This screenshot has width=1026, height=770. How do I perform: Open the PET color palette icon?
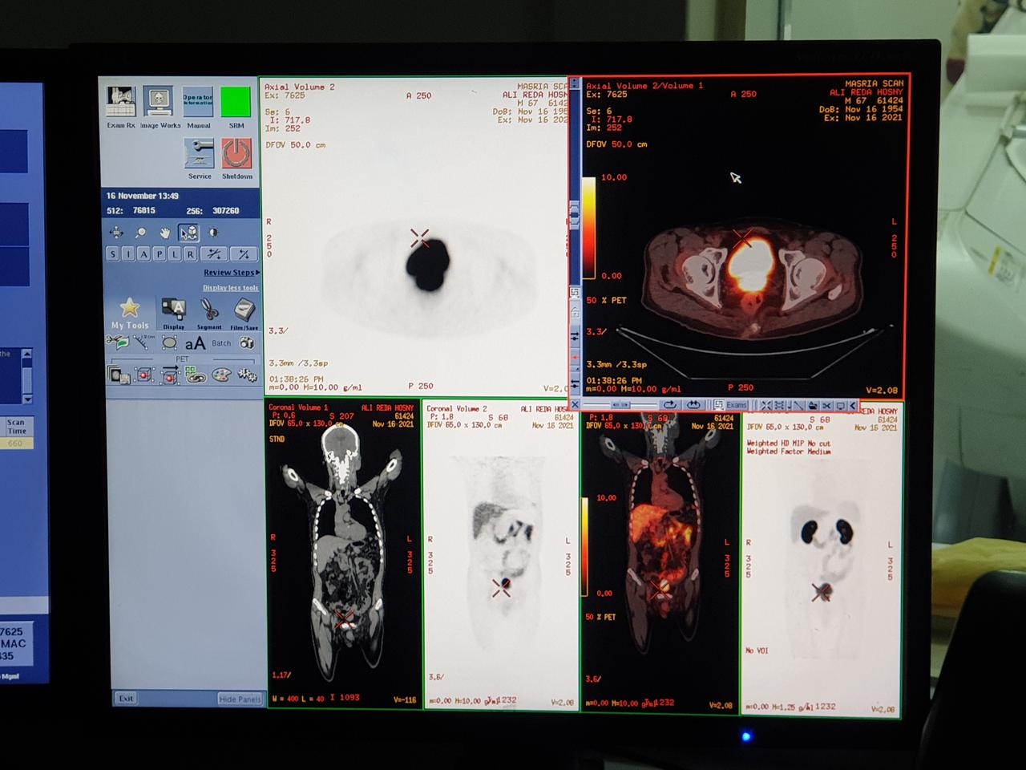[221, 375]
